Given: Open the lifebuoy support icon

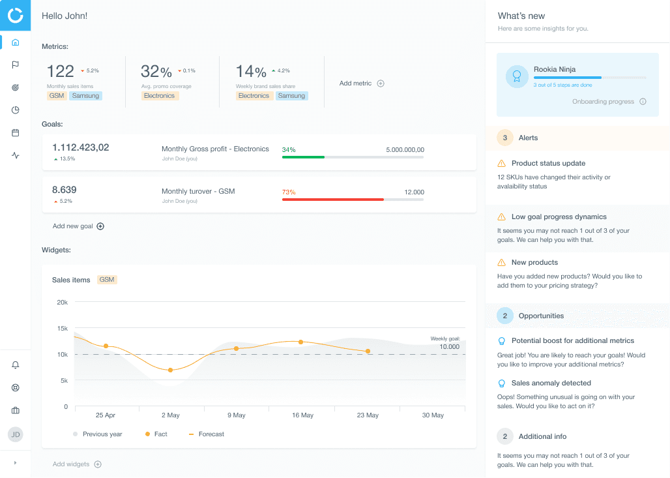Looking at the screenshot, I should [x=16, y=388].
